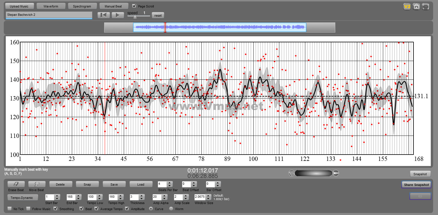Switch to Spectrogram view
The width and height of the screenshot is (438, 215).
(x=82, y=6)
